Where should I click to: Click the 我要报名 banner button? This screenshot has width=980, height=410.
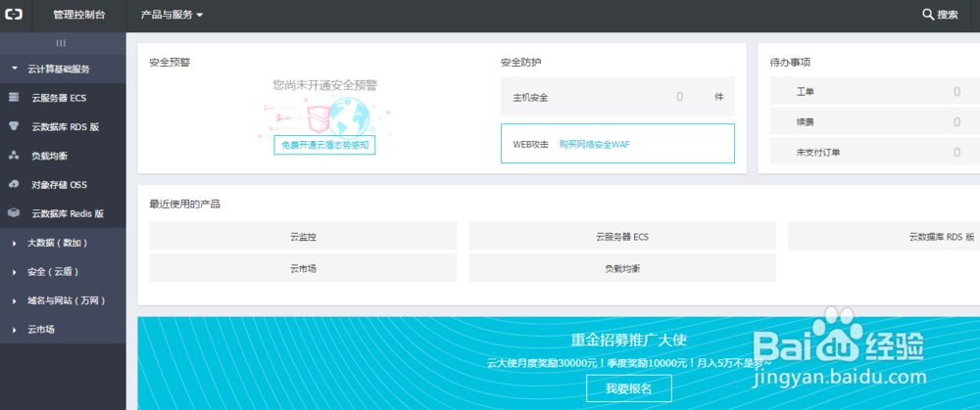point(629,388)
